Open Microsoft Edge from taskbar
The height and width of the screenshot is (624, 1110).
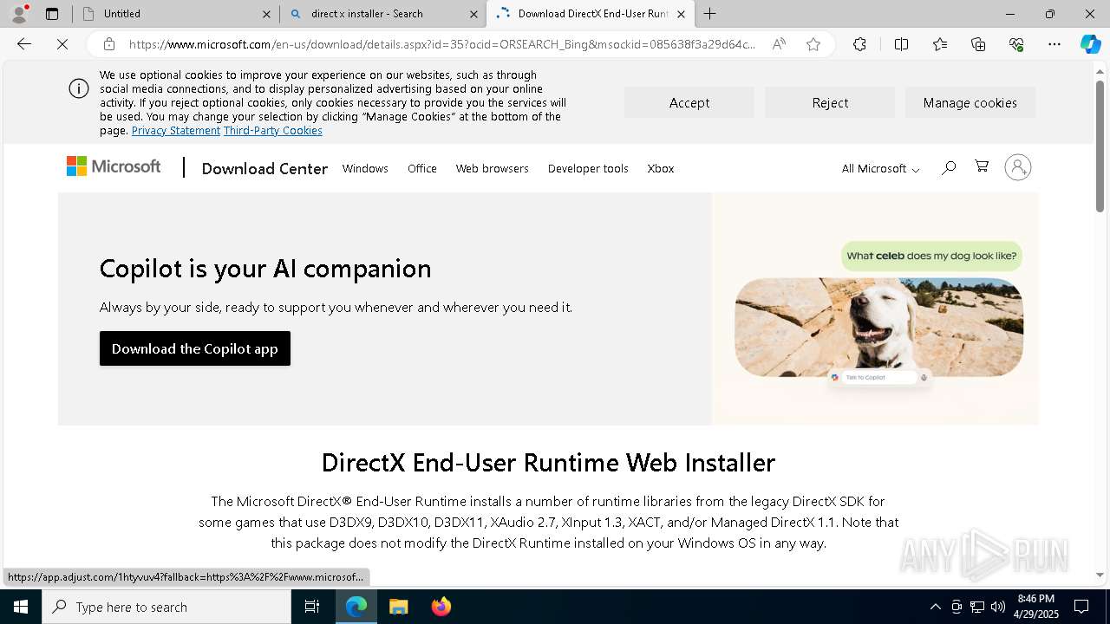[356, 607]
